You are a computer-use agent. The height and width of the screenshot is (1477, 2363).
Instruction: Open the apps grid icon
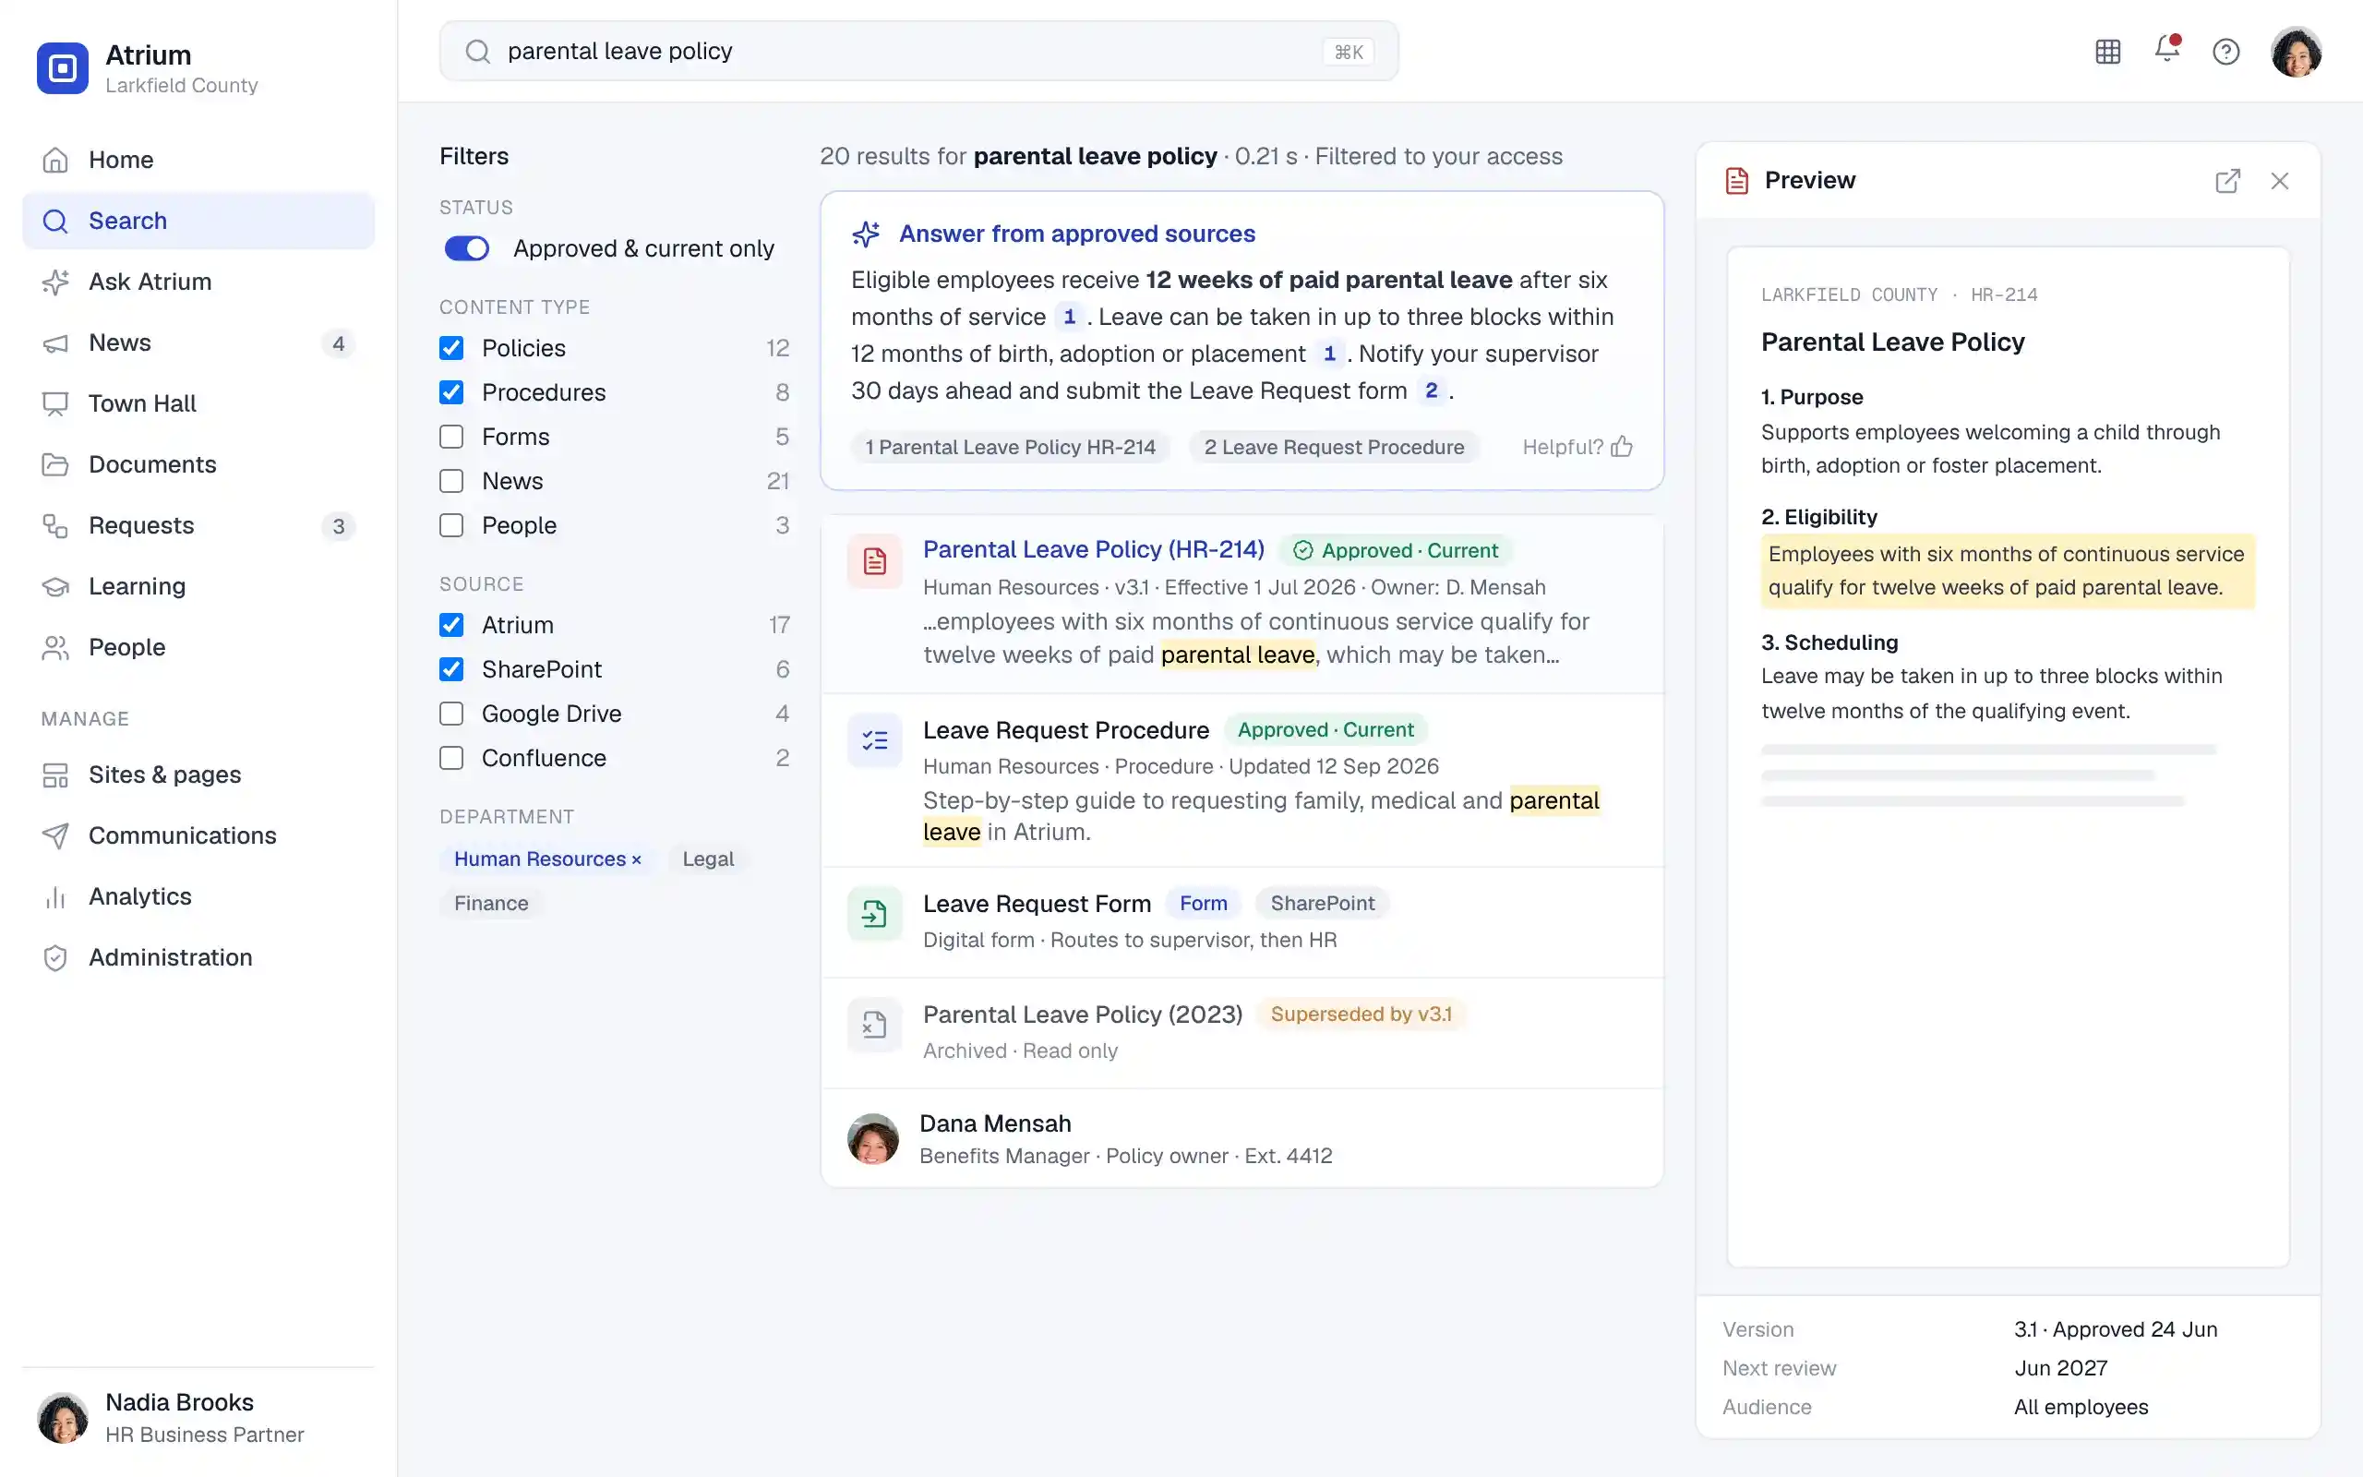pyautogui.click(x=2107, y=52)
